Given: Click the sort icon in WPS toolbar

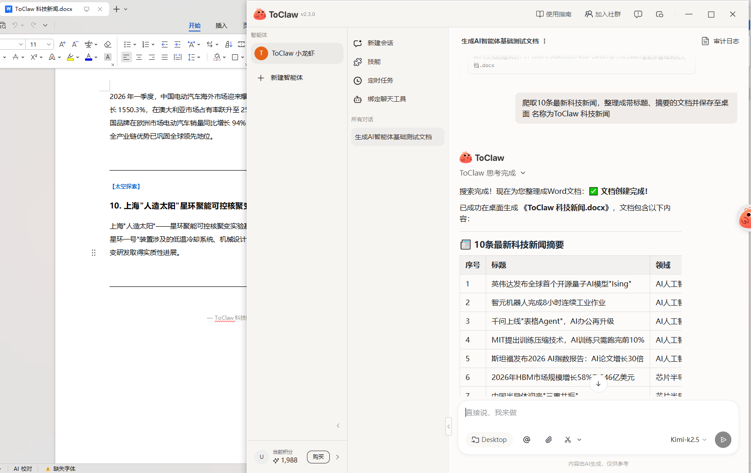Looking at the screenshot, I should (229, 44).
